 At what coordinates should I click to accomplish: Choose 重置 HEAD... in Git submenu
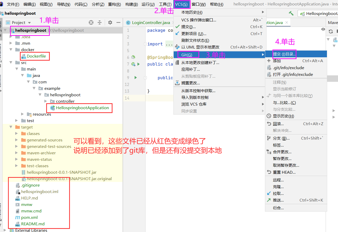(x=296, y=172)
